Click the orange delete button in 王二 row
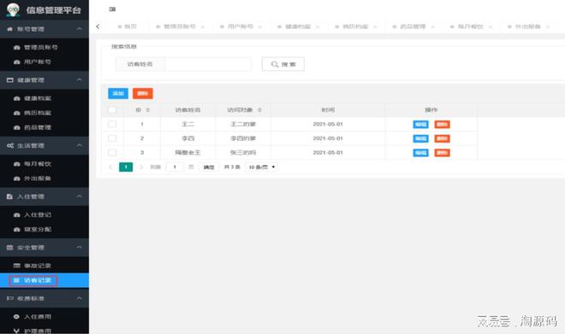This screenshot has height=334, width=565. click(x=442, y=125)
